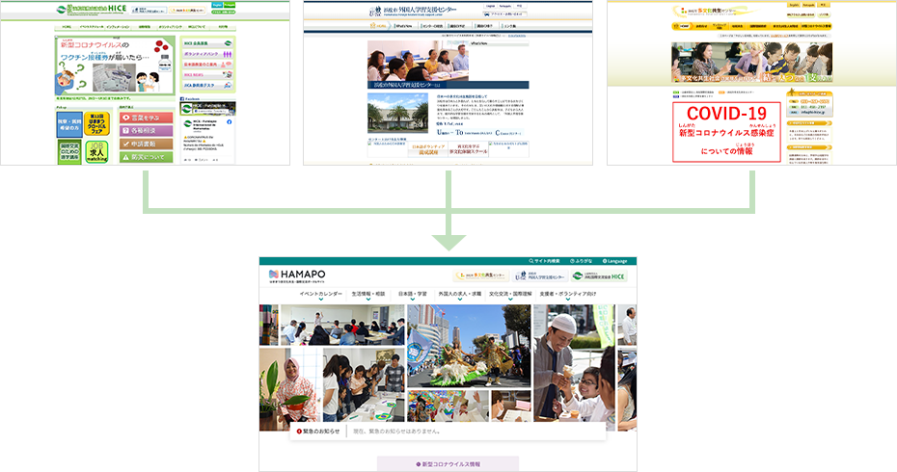Open the yellow JOB 求人 matching tile

(x=97, y=152)
